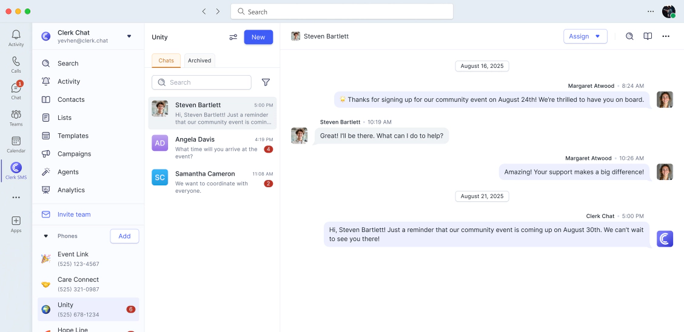Screen dimensions: 684x332
Task: Open Clerk Chat workspace dropdown arrow
Action: (129, 36)
